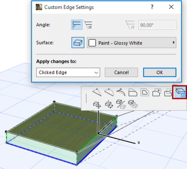Click the 90.00° angle input field

coord(158,25)
